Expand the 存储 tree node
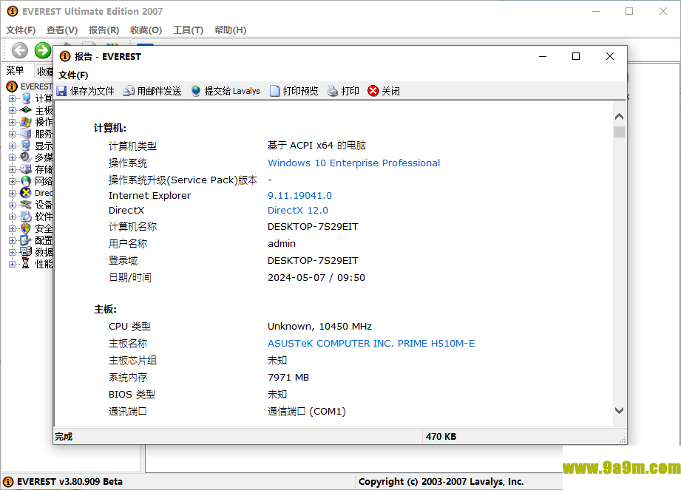 click(12, 169)
